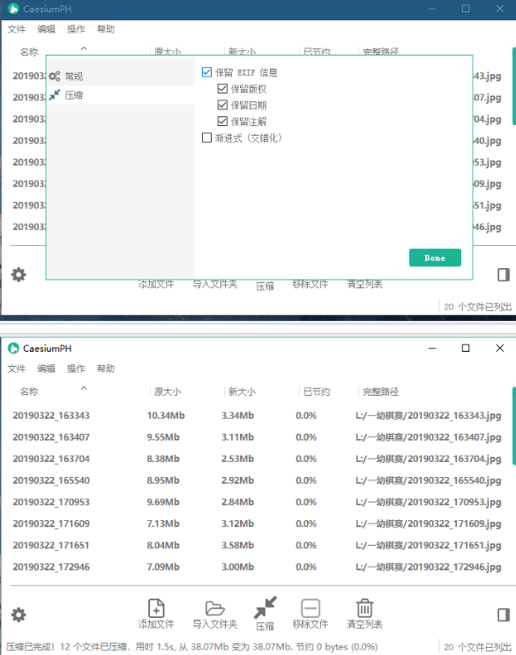Uncheck the keep EXIF info checkbox
The height and width of the screenshot is (655, 516).
pyautogui.click(x=206, y=72)
